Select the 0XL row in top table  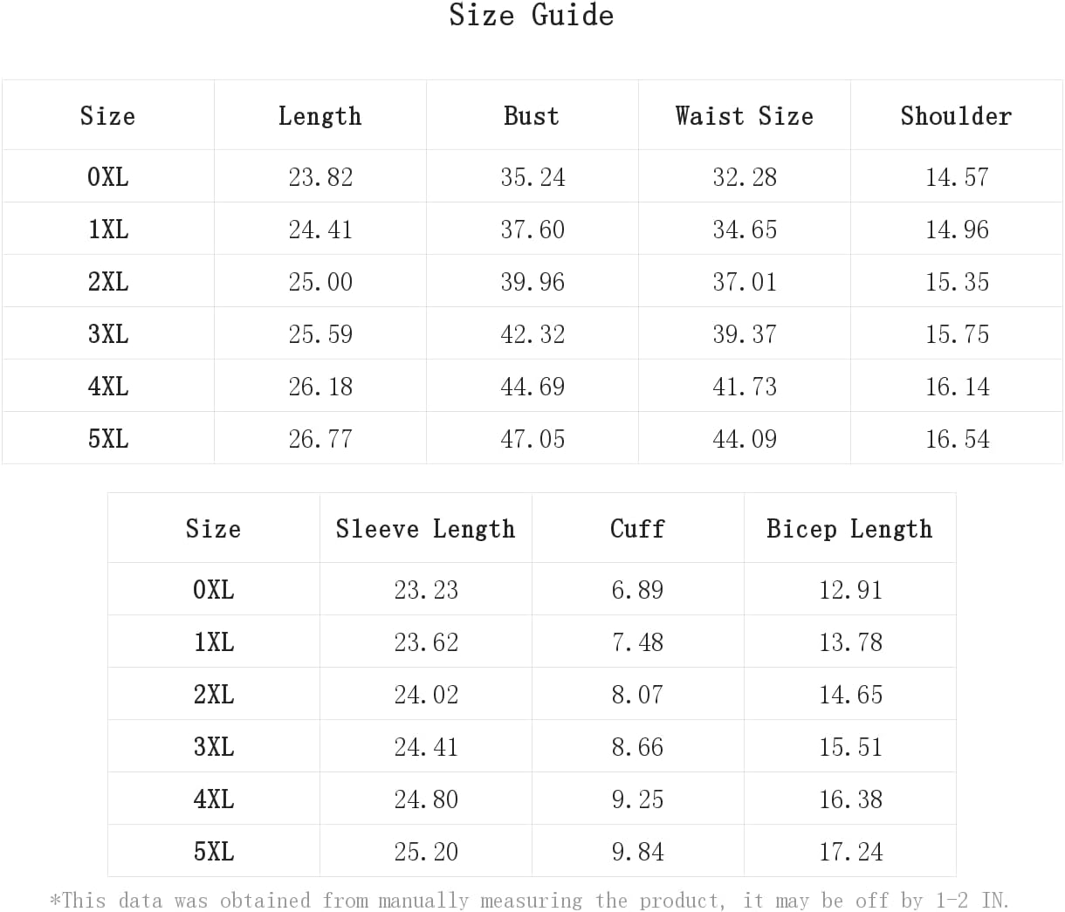[x=532, y=176]
